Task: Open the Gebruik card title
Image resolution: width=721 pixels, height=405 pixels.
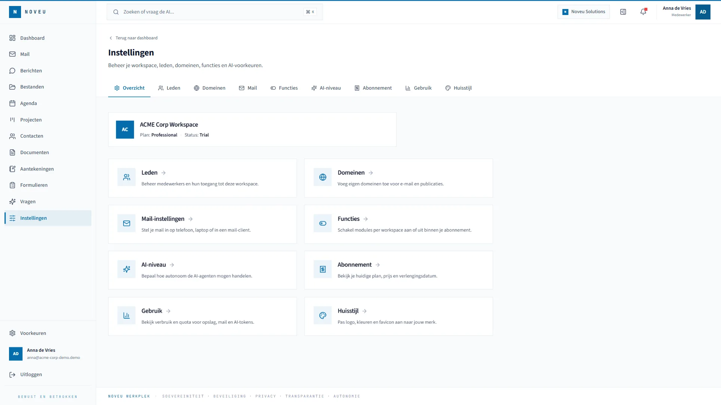Action: point(152,311)
